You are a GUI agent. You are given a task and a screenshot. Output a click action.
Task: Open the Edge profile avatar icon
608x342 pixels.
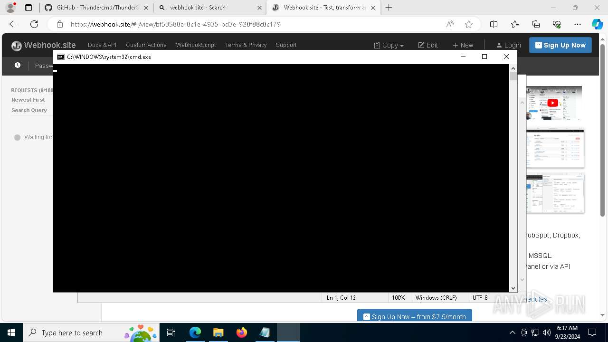coord(10,8)
